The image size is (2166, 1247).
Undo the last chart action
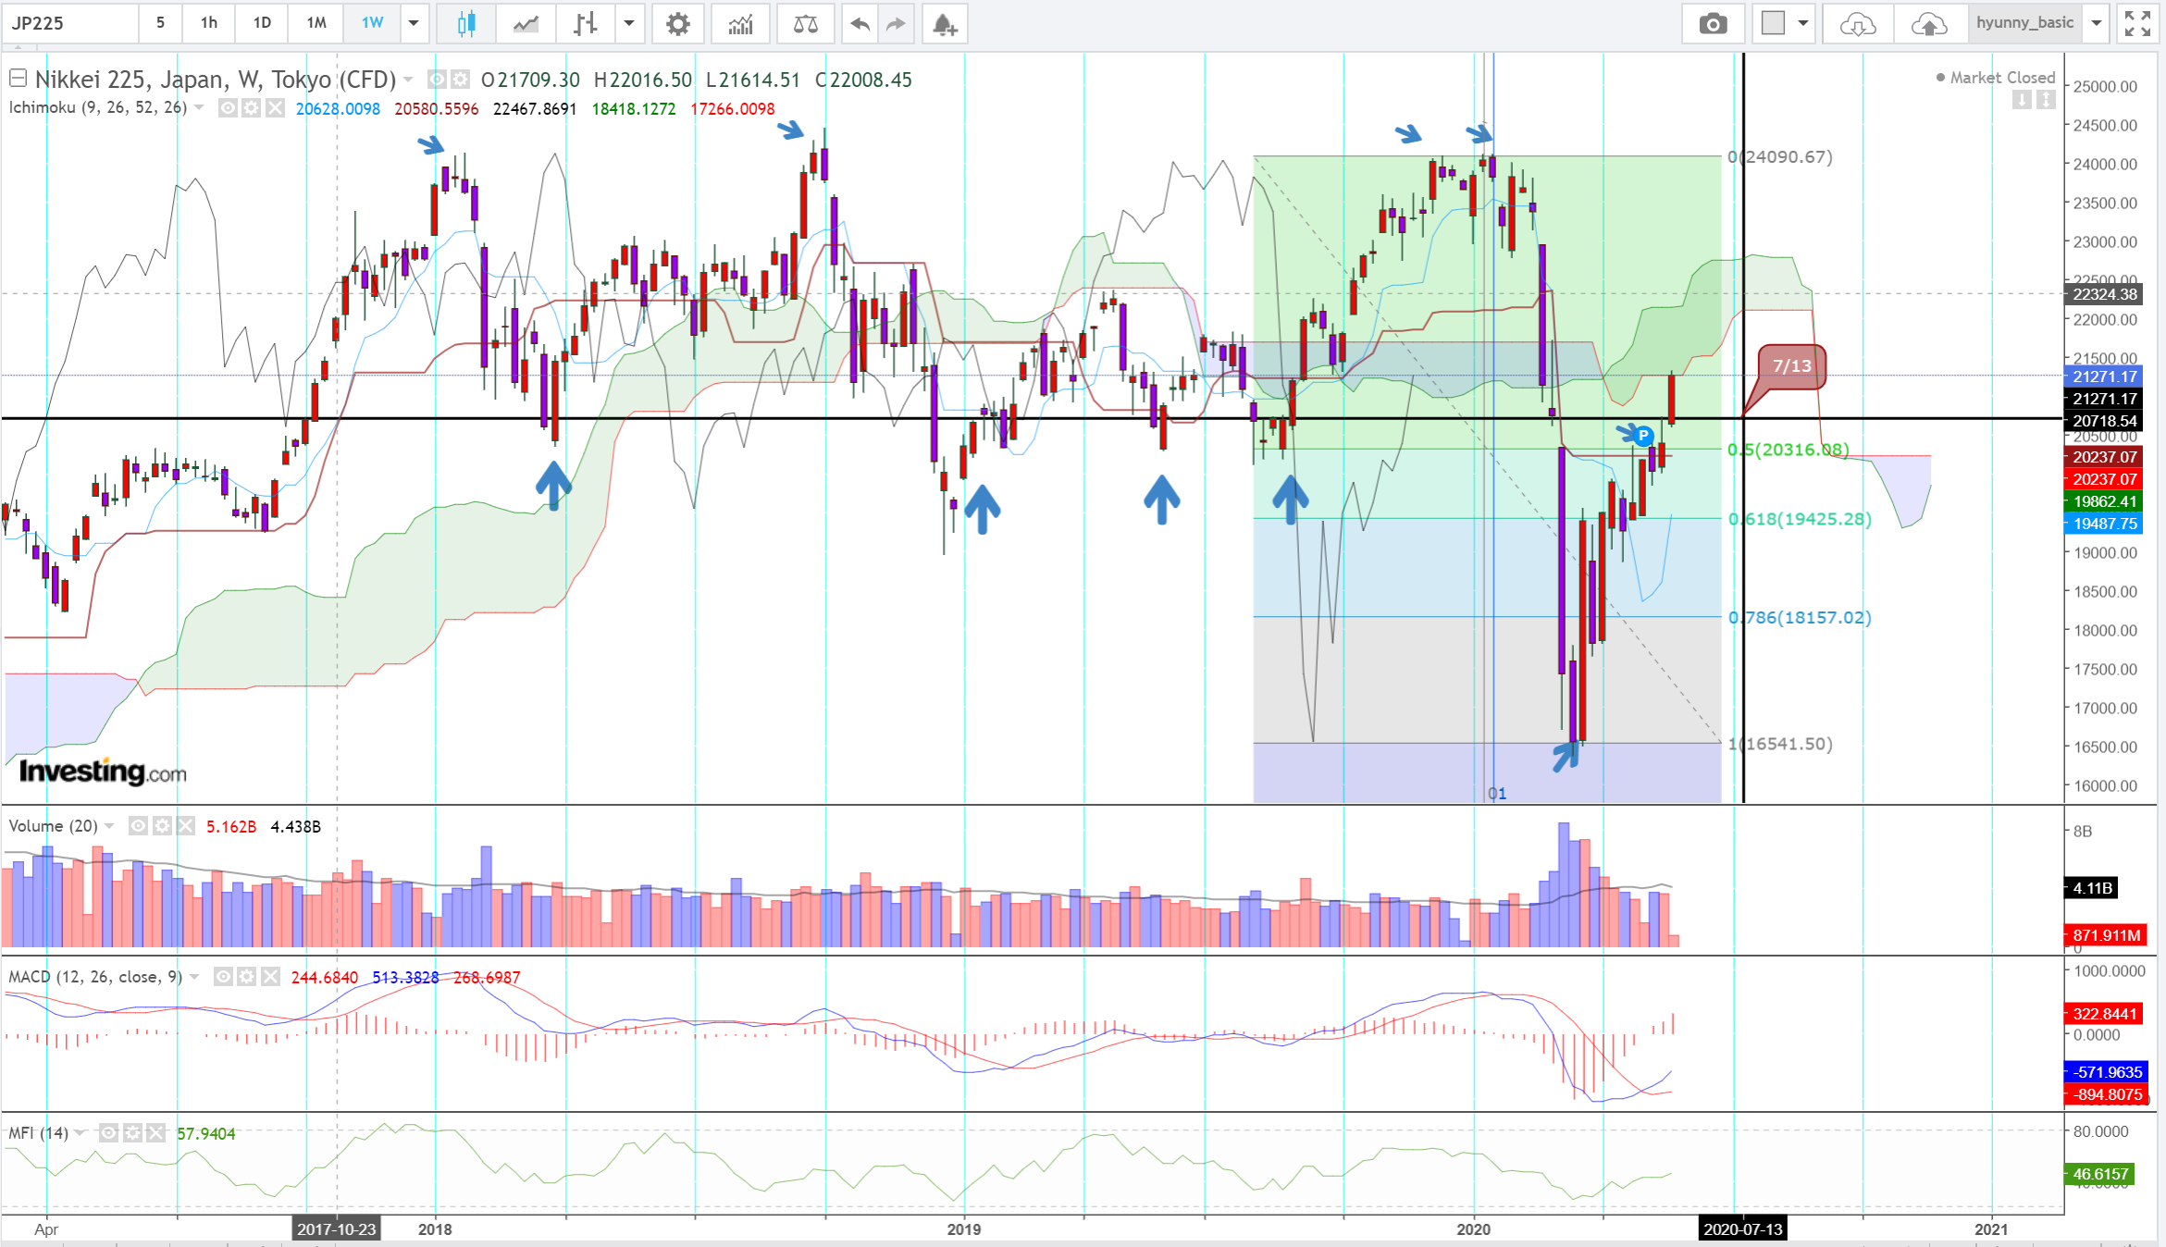coord(860,24)
